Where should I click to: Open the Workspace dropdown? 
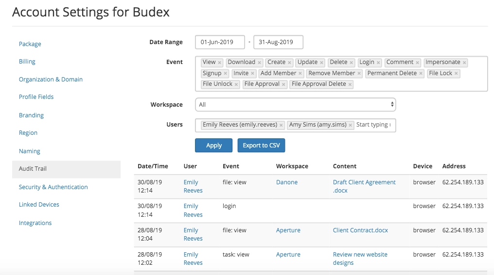tap(295, 104)
